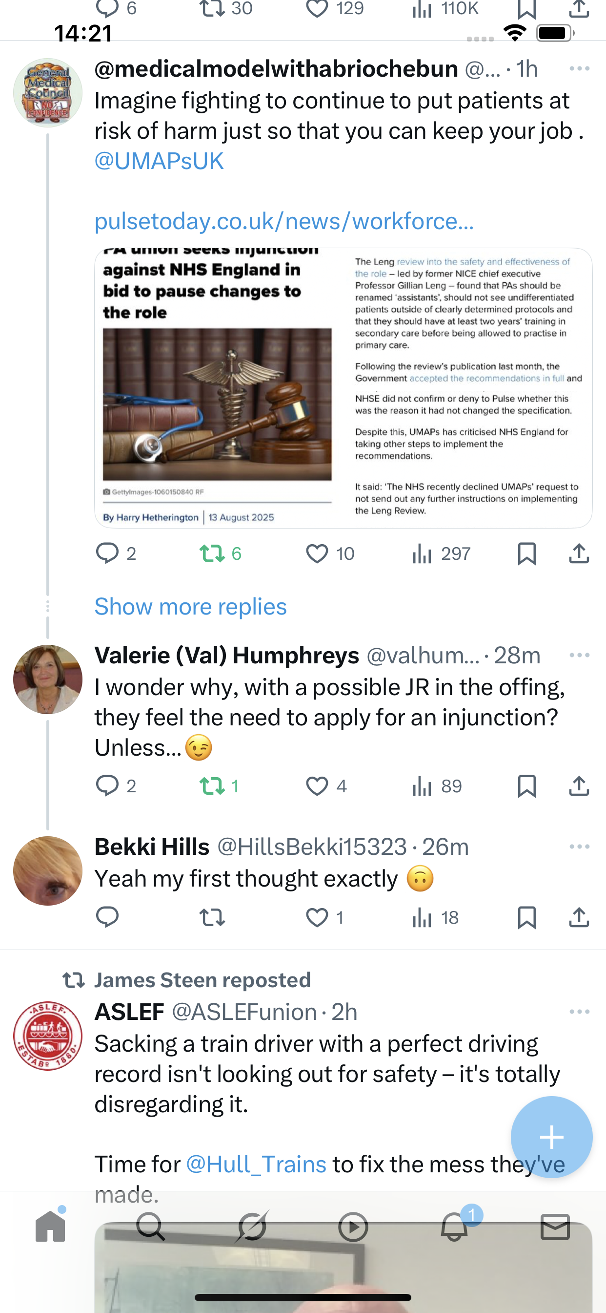Expand Show more replies
This screenshot has width=606, height=1313.
[x=190, y=607]
